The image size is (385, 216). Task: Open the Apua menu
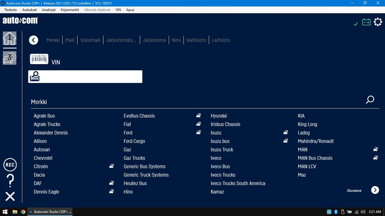pos(130,10)
